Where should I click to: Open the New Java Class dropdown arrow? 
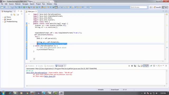click(39, 7)
